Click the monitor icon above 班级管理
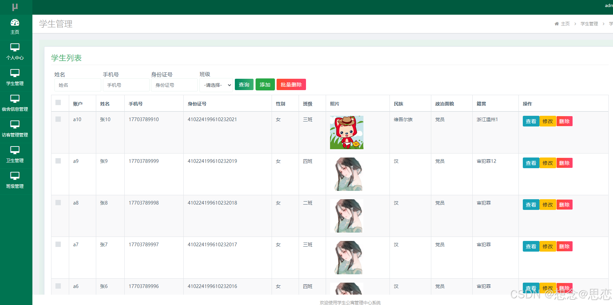This screenshot has width=613, height=305. tap(15, 176)
